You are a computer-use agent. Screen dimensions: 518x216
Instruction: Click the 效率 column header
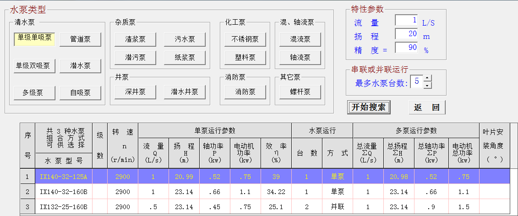coord(276,153)
